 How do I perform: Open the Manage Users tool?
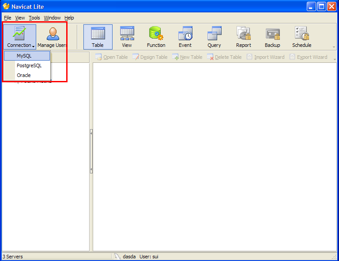(x=53, y=37)
